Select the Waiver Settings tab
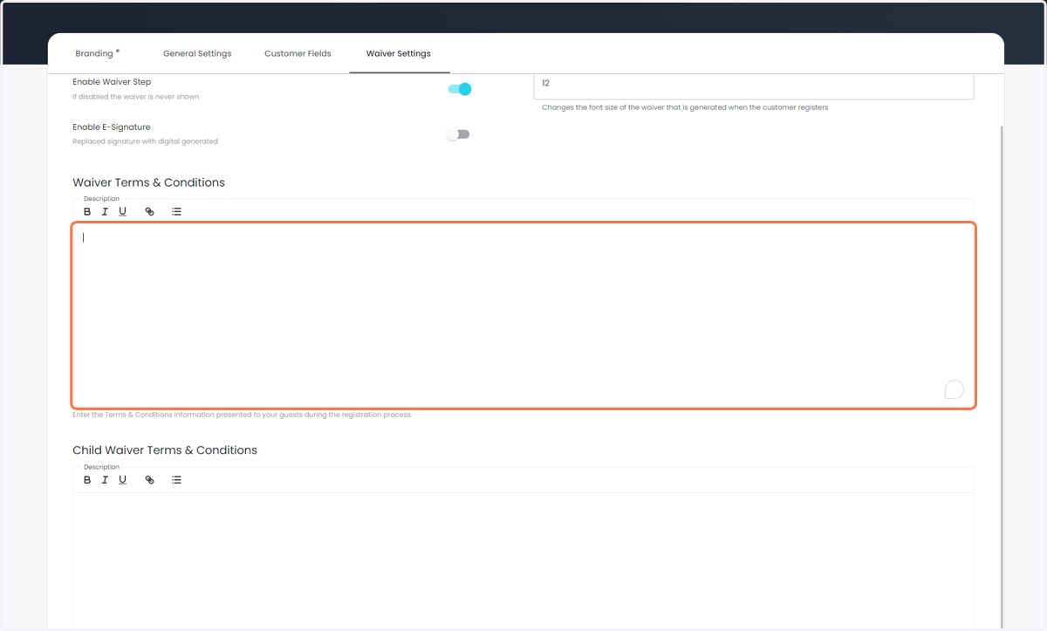 point(399,53)
